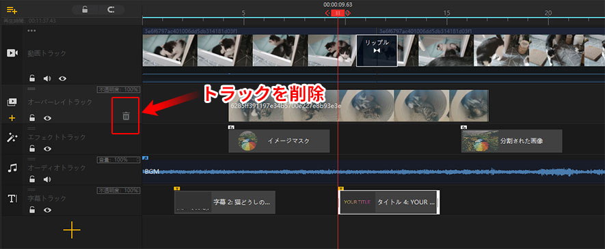This screenshot has width=605, height=249.
Task: Click the timeline ruler at mark 15
Action: (446, 13)
